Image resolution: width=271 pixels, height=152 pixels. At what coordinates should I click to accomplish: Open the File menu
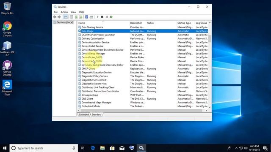coord(56,12)
